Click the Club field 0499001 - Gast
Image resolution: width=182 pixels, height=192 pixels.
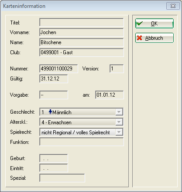(x=82, y=52)
